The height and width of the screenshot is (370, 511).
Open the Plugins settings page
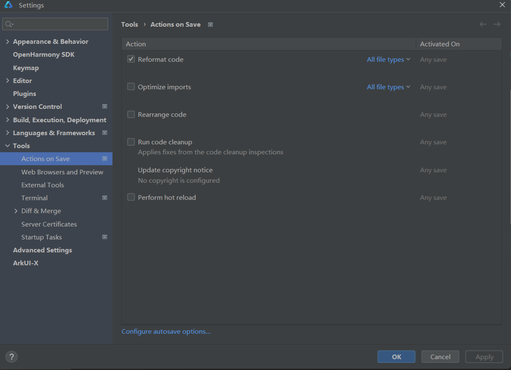pyautogui.click(x=25, y=94)
